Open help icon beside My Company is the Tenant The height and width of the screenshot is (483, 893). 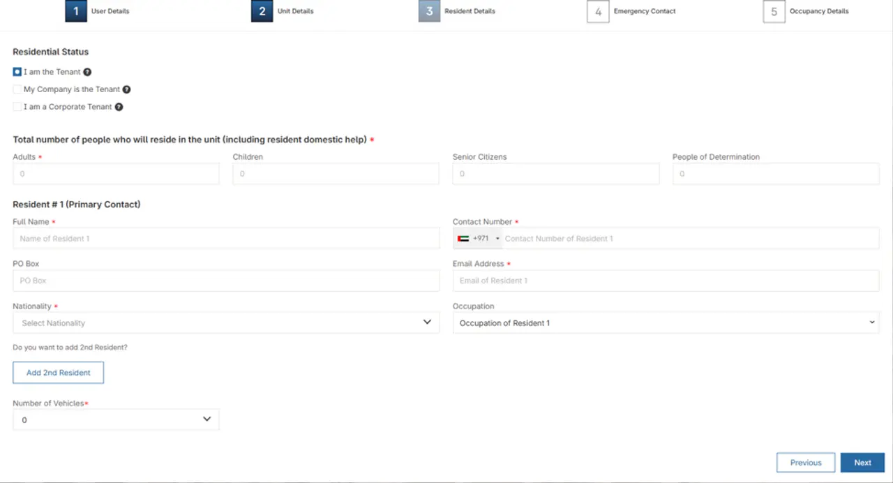click(126, 89)
